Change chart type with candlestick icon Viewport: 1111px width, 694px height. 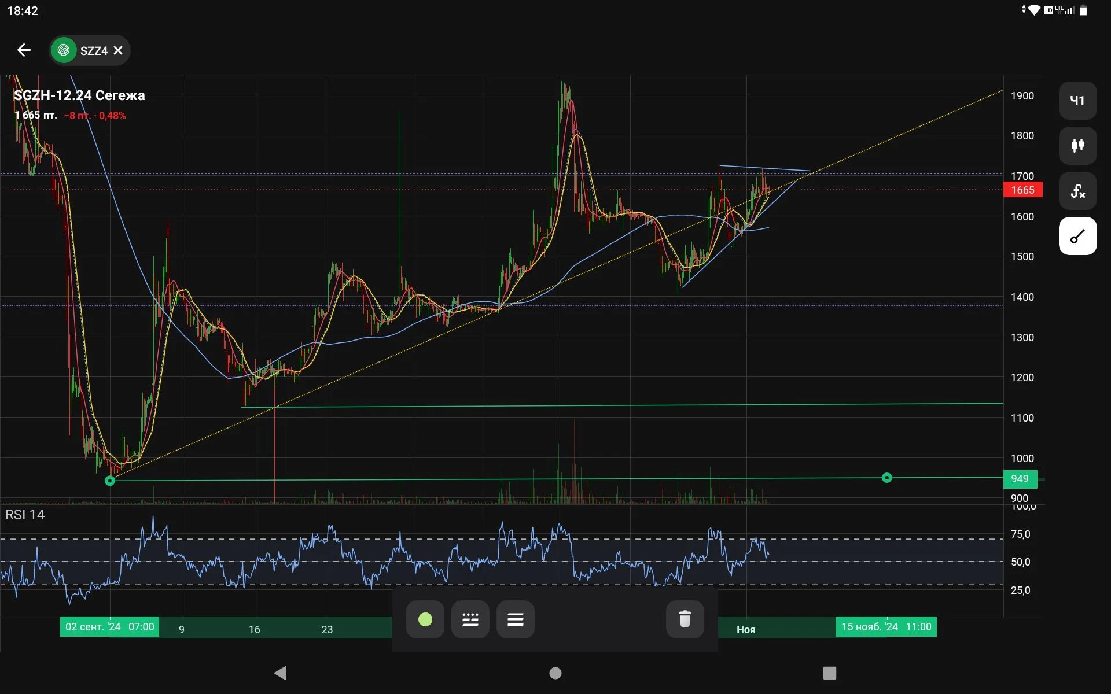click(x=1077, y=146)
